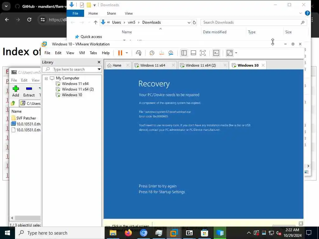
Task: Sort by Type column in Explorer
Action: (x=252, y=32)
